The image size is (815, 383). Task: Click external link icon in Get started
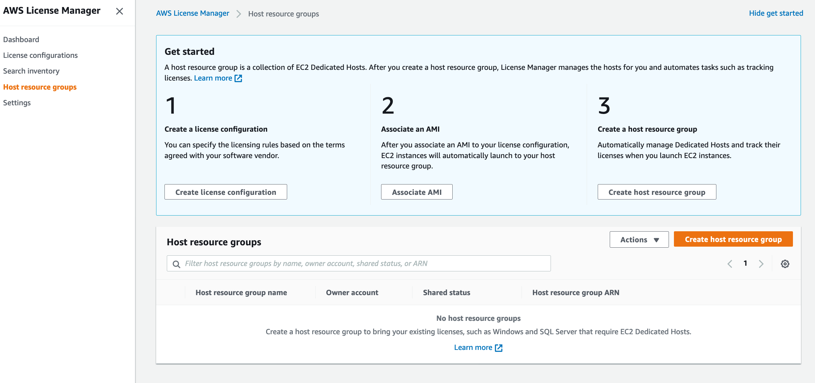(x=238, y=78)
